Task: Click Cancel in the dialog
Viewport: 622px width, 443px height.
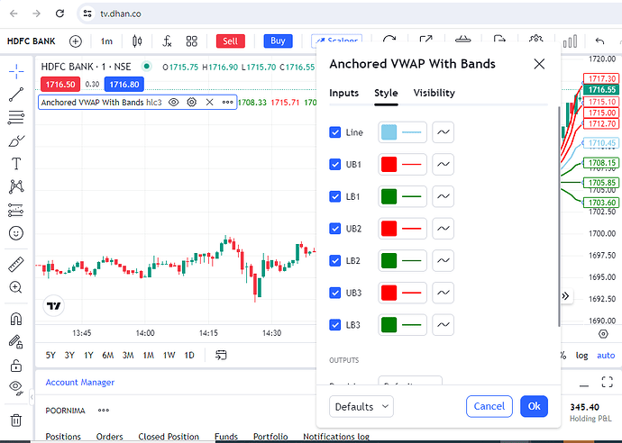Action: [489, 407]
